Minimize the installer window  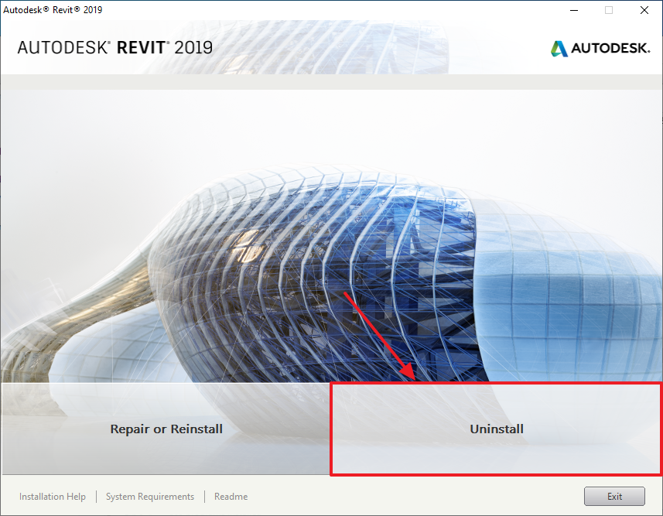(573, 10)
